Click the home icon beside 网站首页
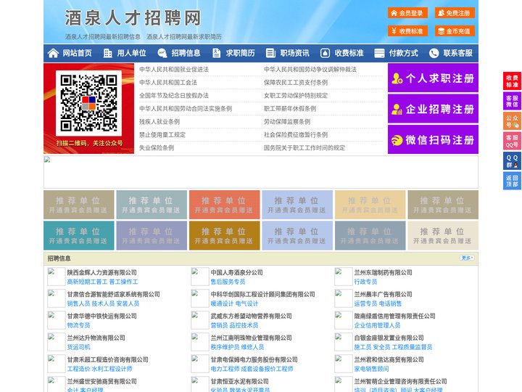This screenshot has width=522, height=392. click(x=53, y=53)
